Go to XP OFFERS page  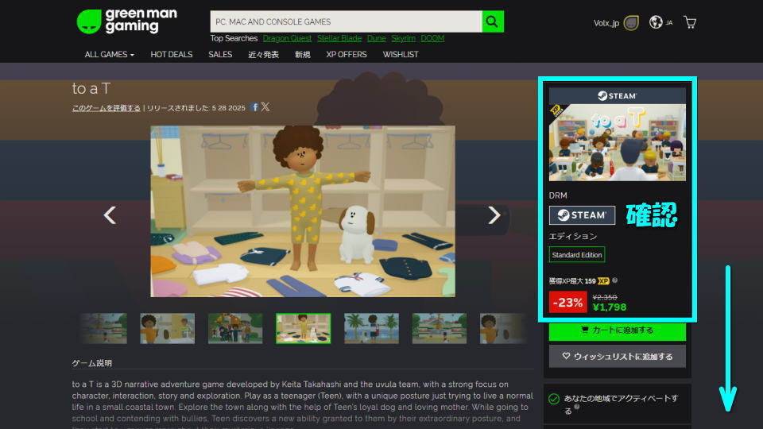pos(346,55)
